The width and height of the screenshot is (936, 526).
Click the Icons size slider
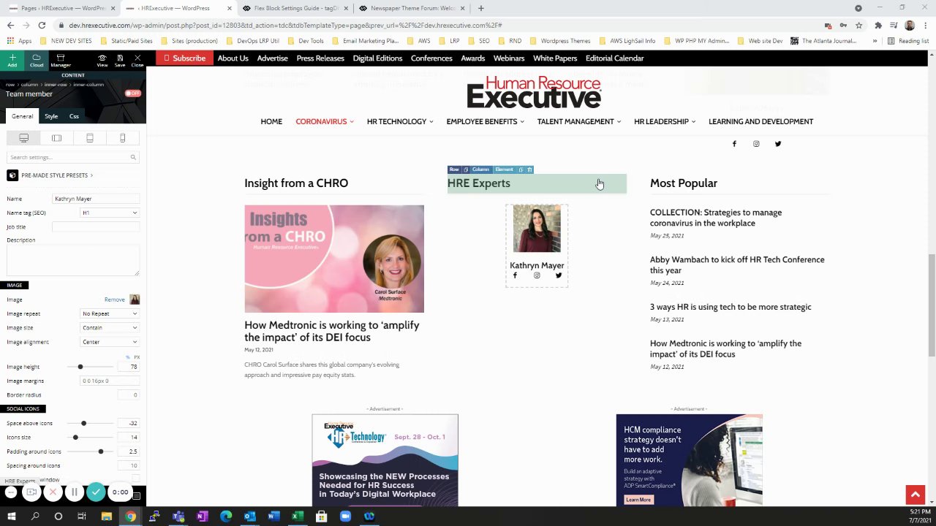click(92, 437)
